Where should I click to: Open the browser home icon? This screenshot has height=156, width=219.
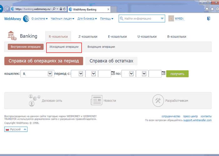(207, 9)
